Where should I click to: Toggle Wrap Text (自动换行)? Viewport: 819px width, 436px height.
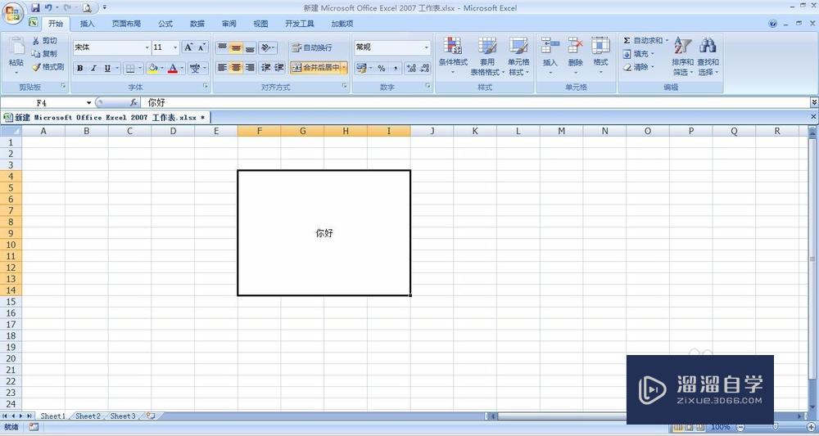(x=312, y=47)
